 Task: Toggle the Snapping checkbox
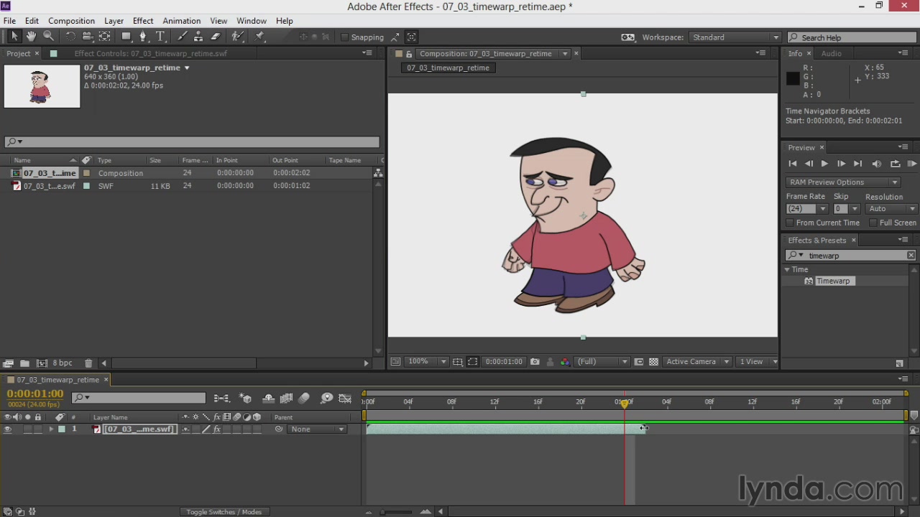tap(344, 37)
